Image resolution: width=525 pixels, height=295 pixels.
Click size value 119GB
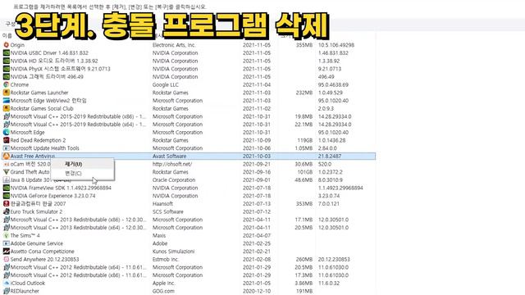[304, 140]
